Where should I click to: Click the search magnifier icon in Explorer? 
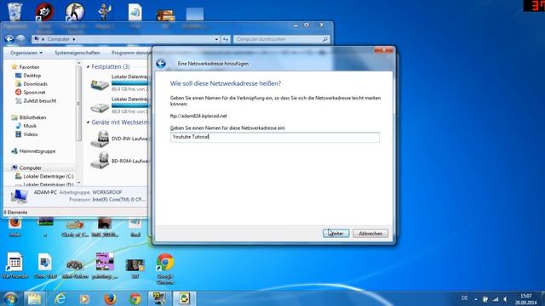pyautogui.click(x=325, y=39)
